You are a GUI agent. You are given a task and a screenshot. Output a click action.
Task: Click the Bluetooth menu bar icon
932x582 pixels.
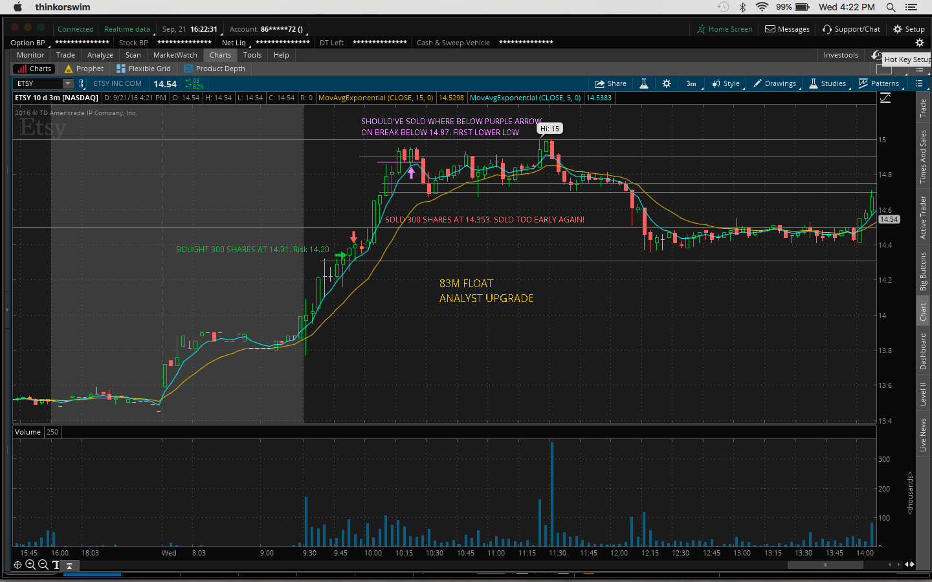(743, 7)
